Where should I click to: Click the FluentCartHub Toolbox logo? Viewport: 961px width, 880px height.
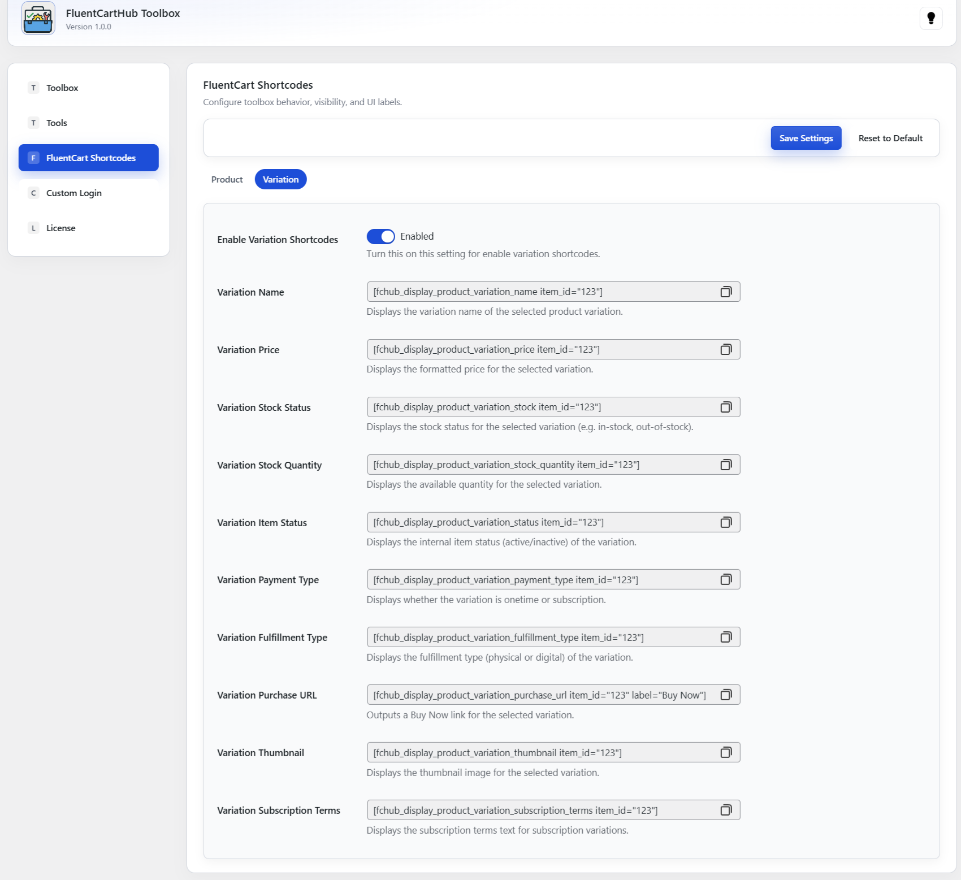click(x=38, y=18)
